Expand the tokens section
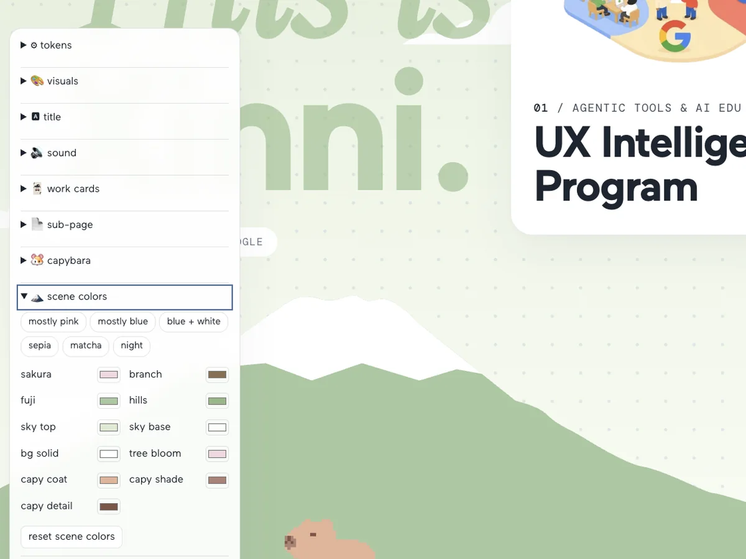This screenshot has width=746, height=559. [x=124, y=45]
